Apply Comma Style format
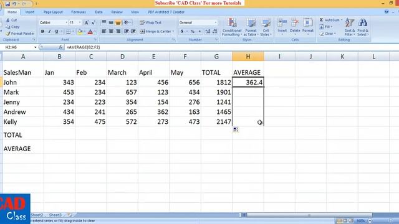This screenshot has height=224, width=399. point(199,32)
